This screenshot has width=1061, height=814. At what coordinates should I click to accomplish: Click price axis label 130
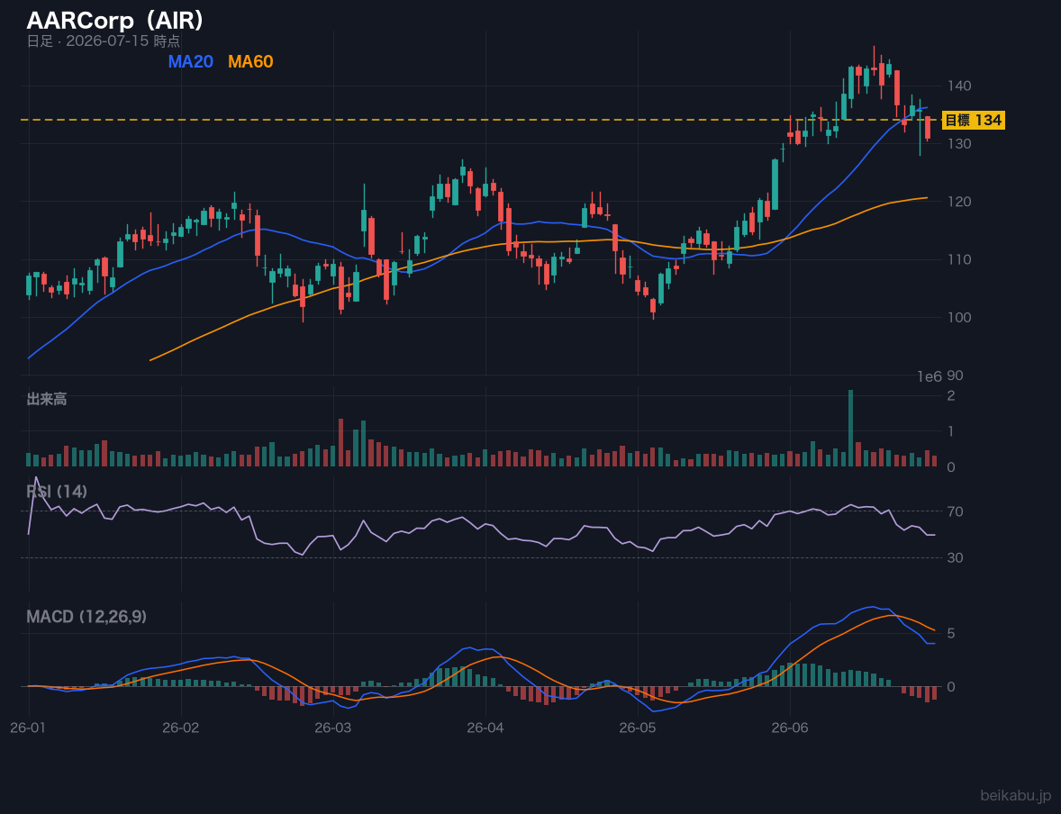(x=959, y=143)
